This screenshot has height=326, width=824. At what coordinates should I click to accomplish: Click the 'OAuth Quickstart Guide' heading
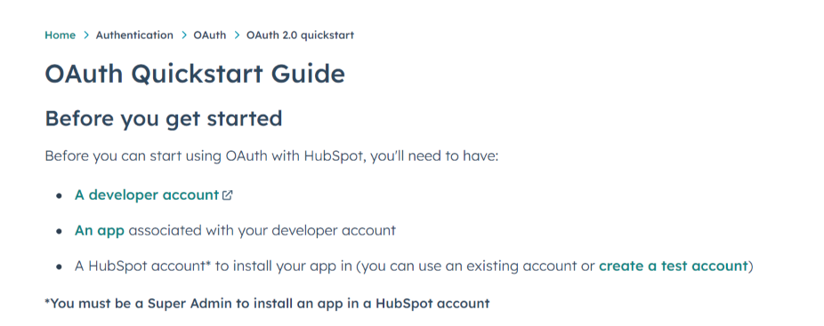pyautogui.click(x=195, y=74)
